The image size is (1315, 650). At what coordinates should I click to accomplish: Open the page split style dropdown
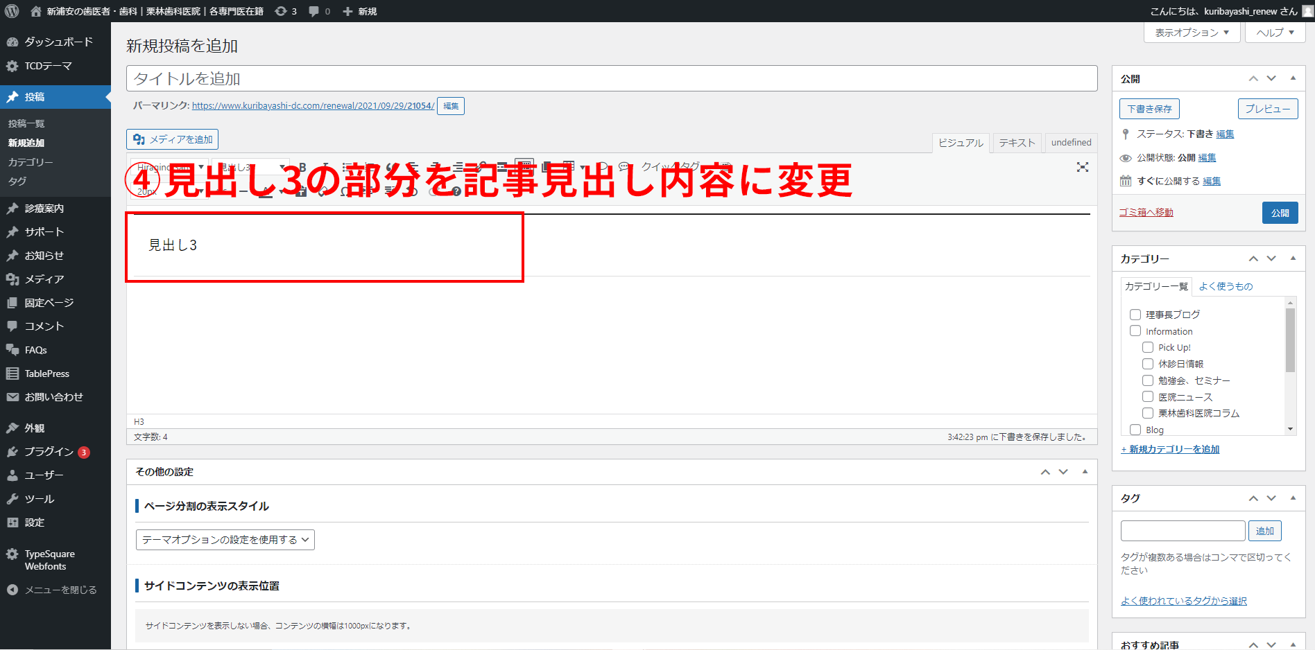point(225,540)
